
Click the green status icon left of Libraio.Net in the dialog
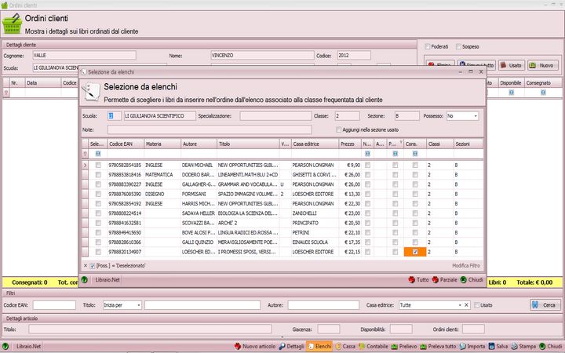[84, 279]
